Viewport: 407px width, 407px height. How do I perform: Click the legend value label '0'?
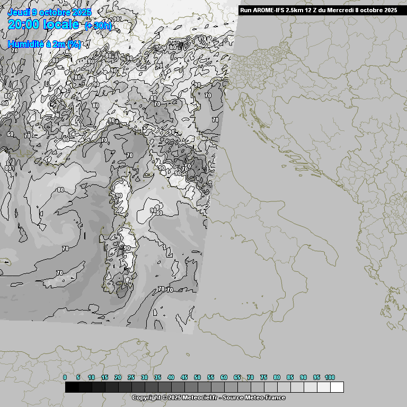pyautogui.click(x=65, y=377)
